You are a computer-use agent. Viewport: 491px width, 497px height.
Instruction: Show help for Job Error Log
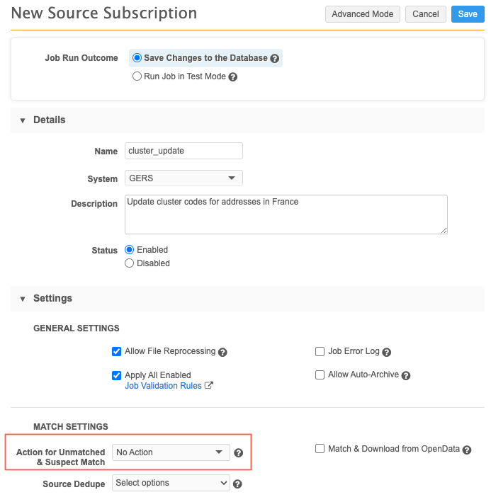coord(387,352)
